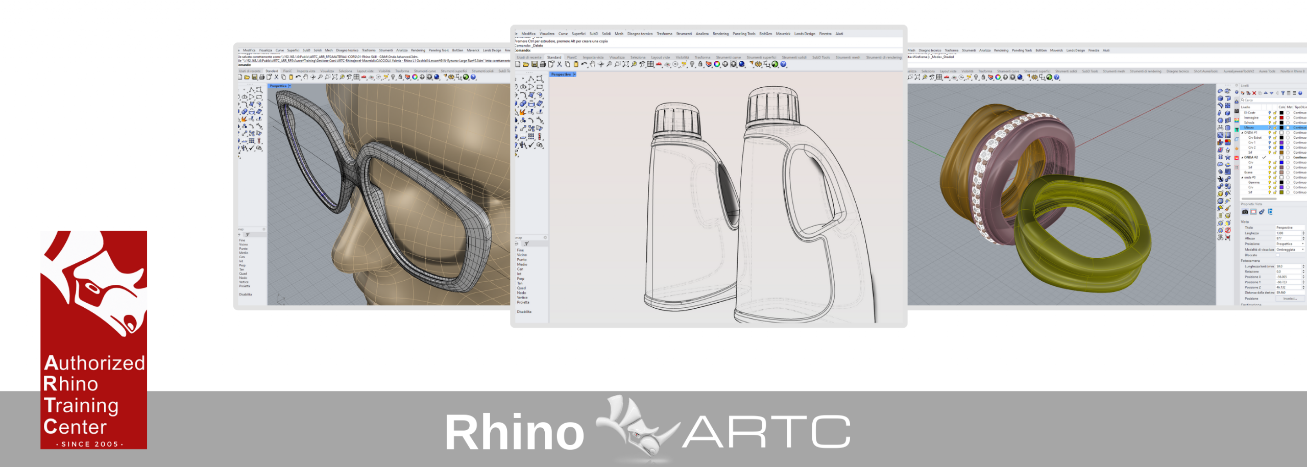Toggle visibility bulb of the Immagine layer
Image resolution: width=1307 pixels, height=467 pixels.
click(x=1270, y=117)
